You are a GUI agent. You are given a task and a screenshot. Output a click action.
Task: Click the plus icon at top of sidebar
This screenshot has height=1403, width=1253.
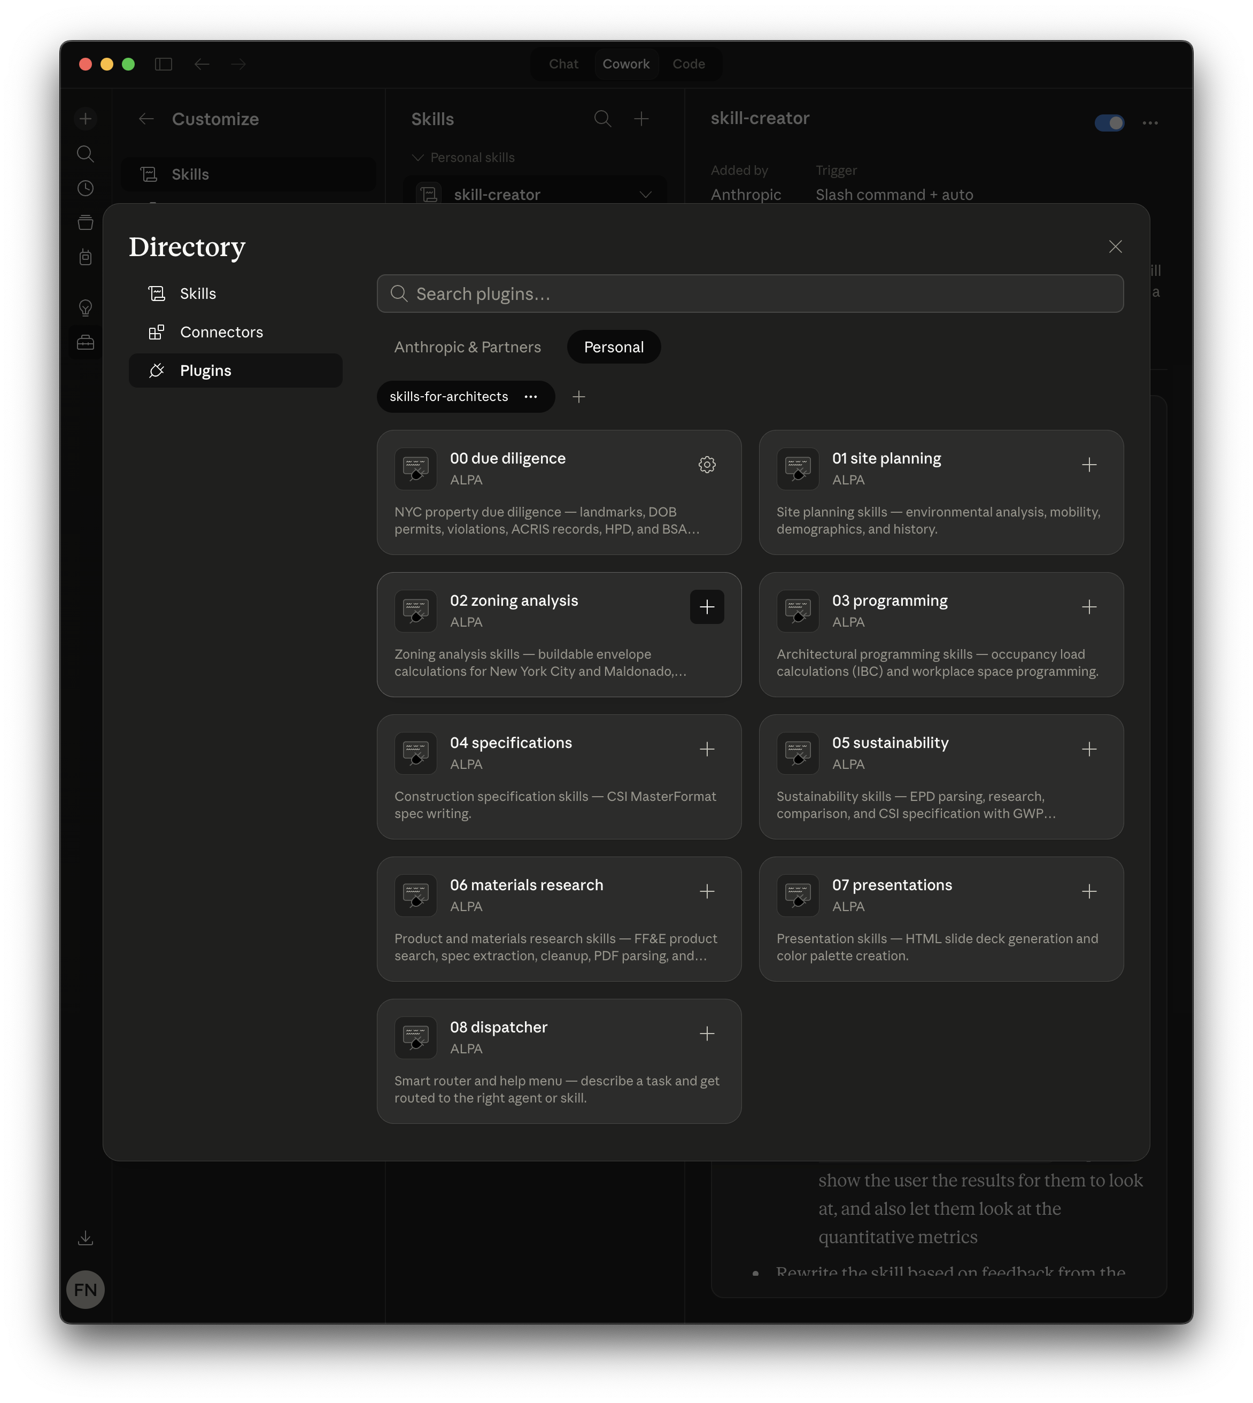click(x=86, y=118)
